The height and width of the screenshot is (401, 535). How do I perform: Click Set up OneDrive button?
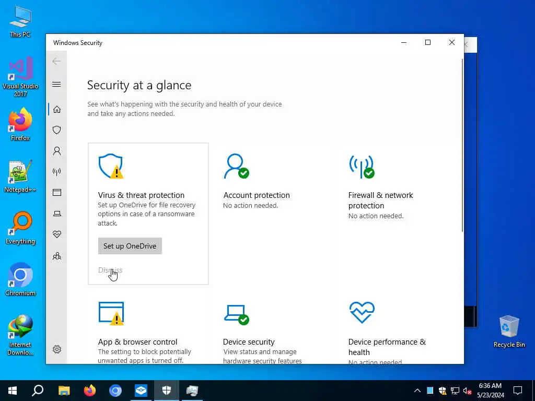pos(130,246)
